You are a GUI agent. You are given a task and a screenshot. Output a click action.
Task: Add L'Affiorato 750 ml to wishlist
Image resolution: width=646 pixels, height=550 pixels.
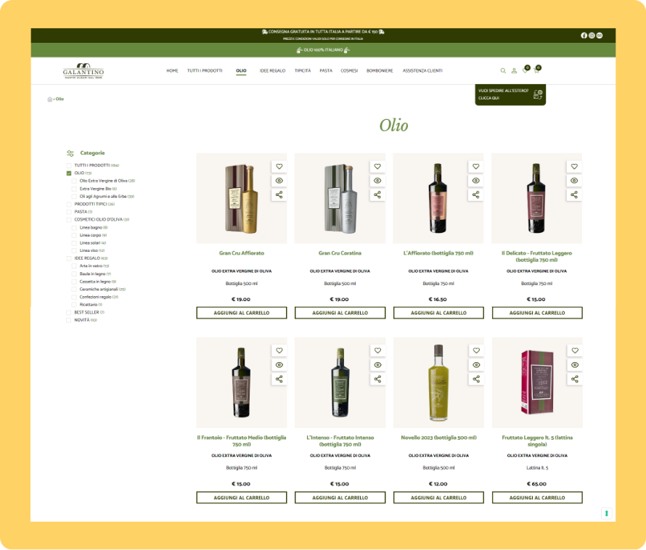click(x=476, y=166)
